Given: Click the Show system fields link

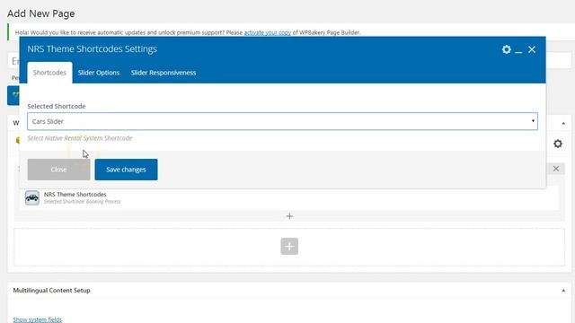Looking at the screenshot, I should [38, 319].
